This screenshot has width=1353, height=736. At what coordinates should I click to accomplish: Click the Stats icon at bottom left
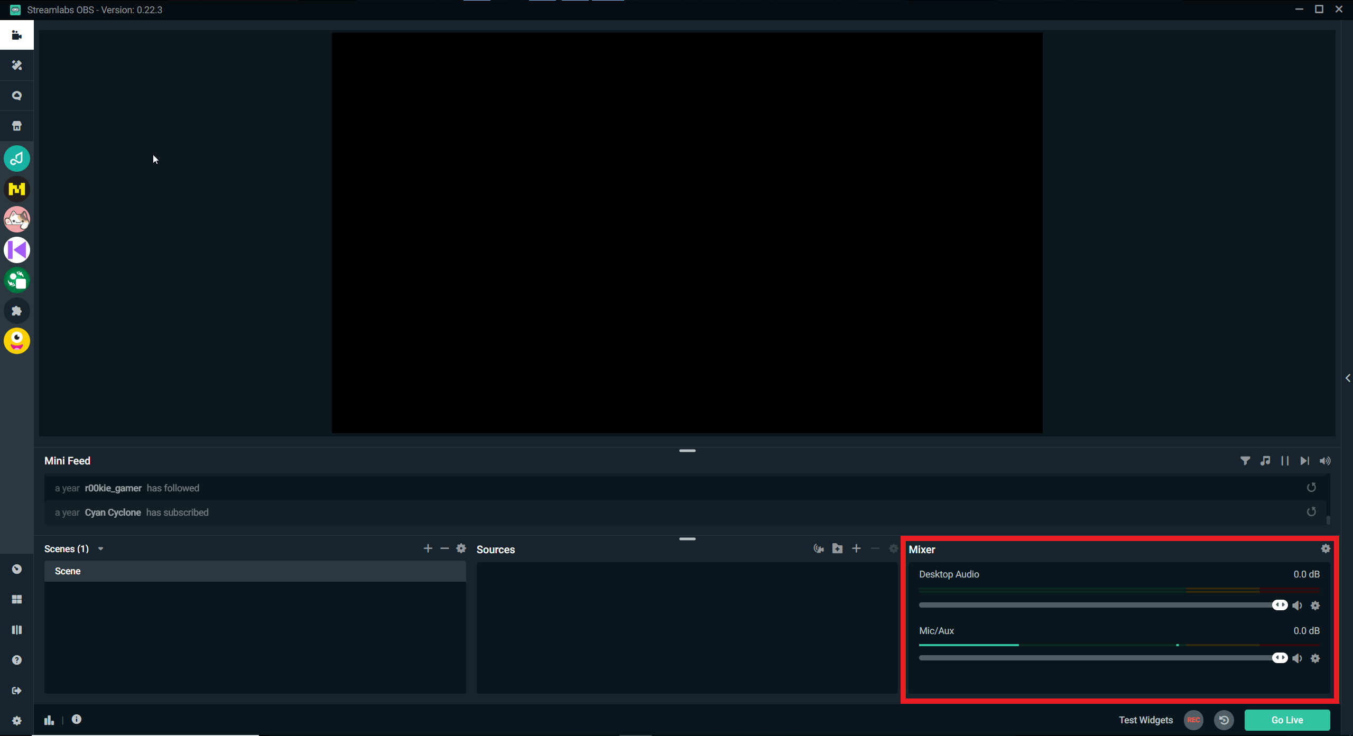point(49,720)
